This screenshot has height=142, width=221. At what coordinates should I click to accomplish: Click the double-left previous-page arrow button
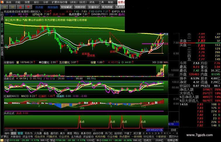[4, 7]
